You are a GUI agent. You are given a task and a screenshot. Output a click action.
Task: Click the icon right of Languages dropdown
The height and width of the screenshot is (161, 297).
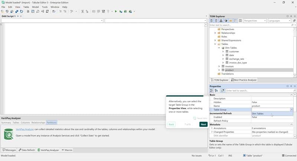pyautogui.click(x=294, y=21)
